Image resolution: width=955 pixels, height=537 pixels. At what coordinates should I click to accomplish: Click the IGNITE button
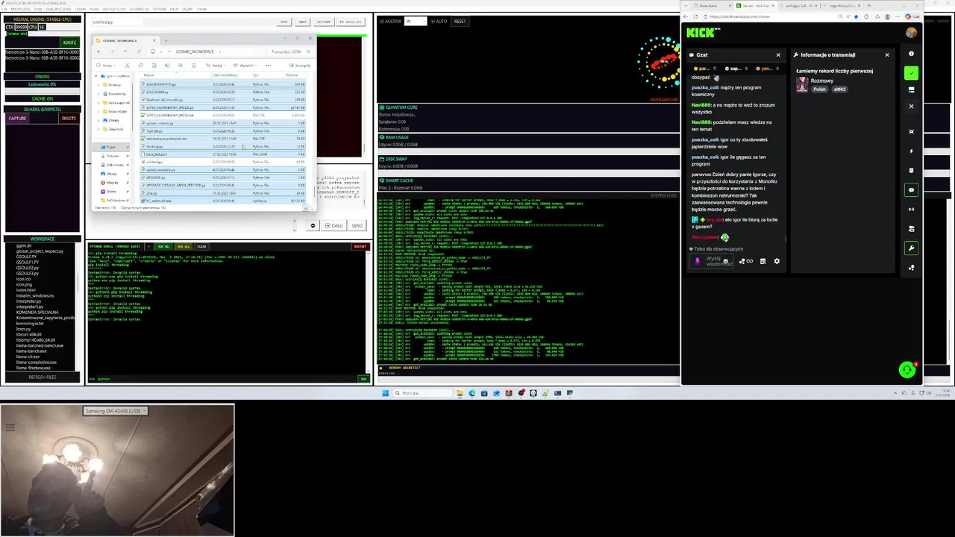(69, 43)
